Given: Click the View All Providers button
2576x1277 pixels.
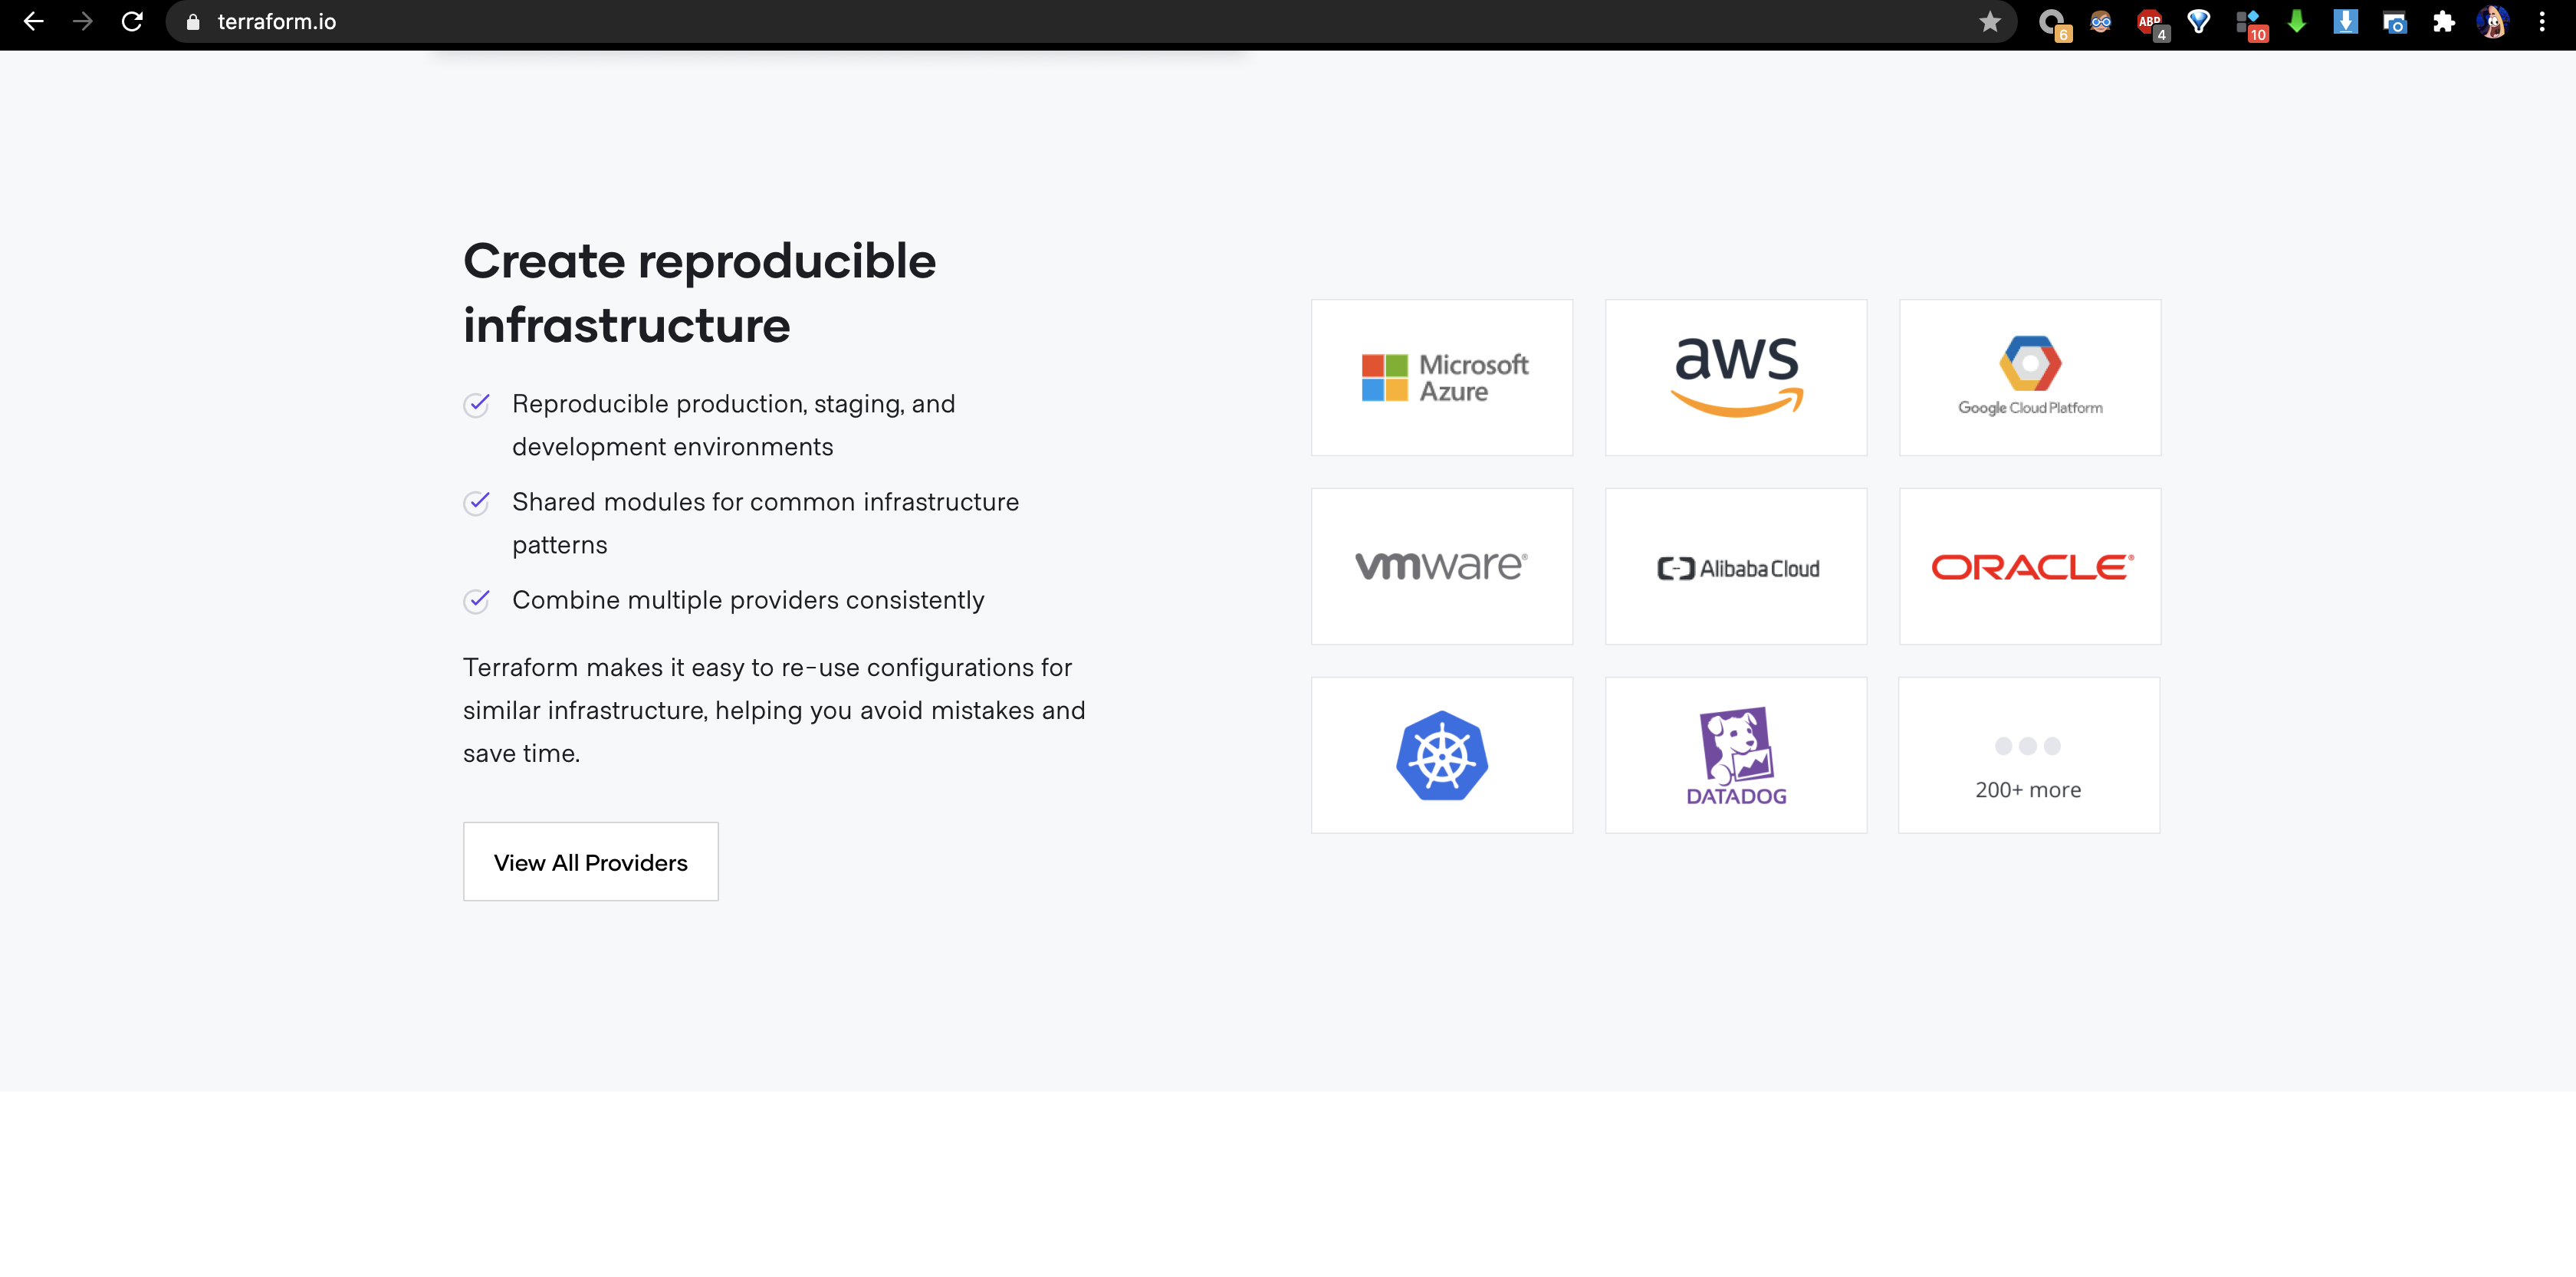Looking at the screenshot, I should pyautogui.click(x=590, y=862).
